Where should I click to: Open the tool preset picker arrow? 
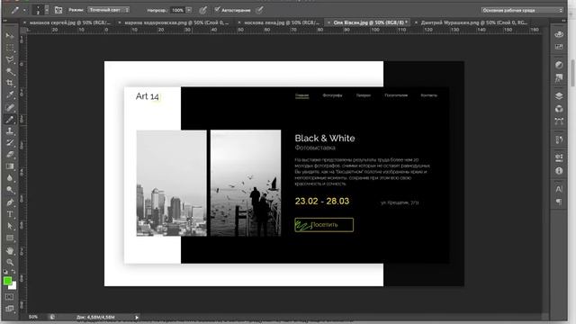[24, 10]
